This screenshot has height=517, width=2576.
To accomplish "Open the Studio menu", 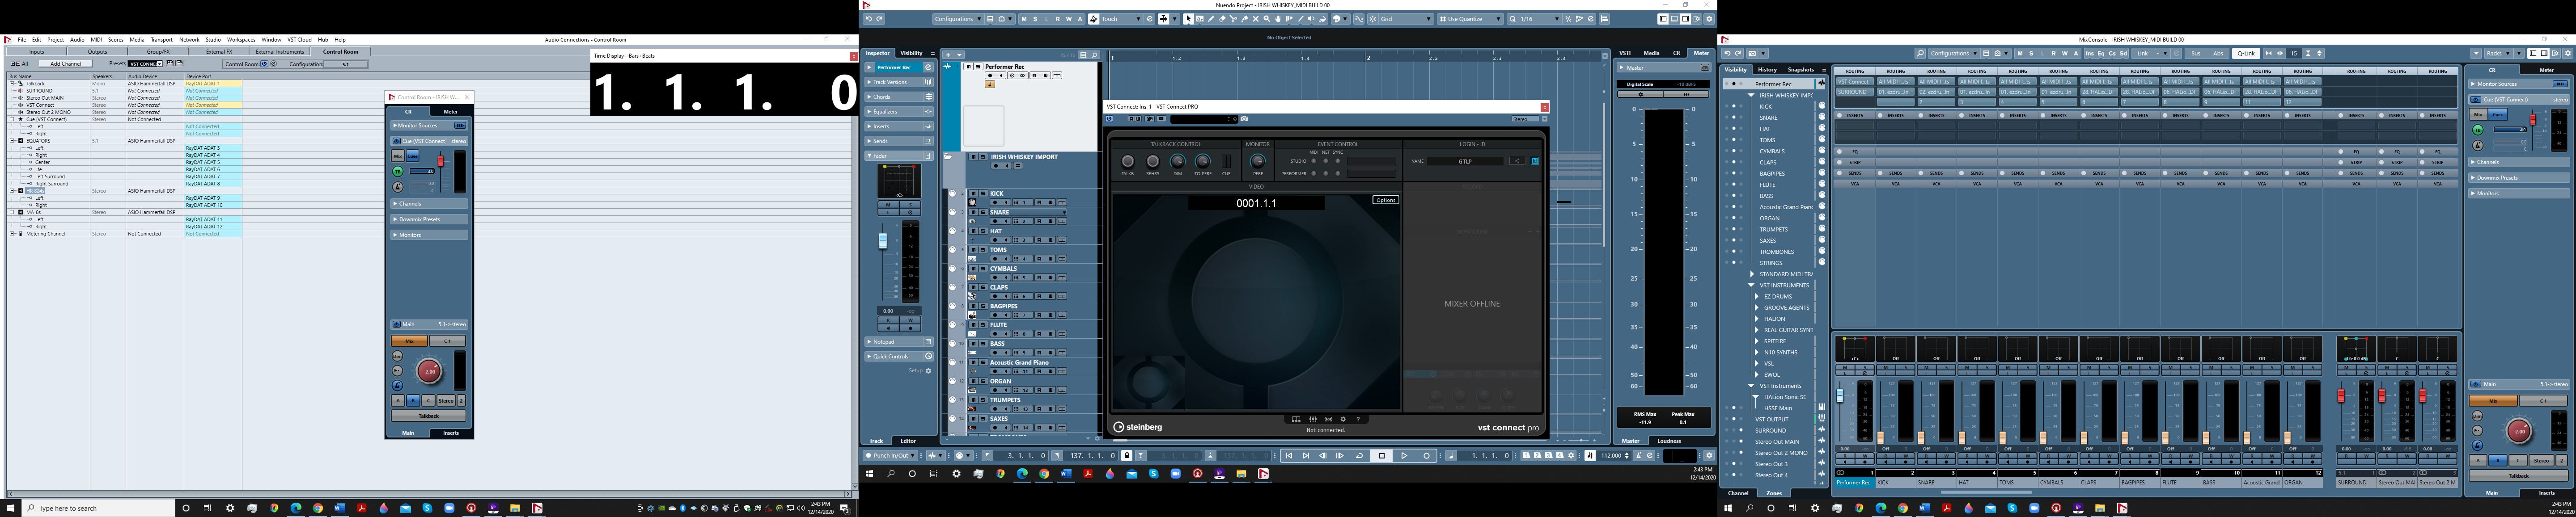I will (213, 40).
